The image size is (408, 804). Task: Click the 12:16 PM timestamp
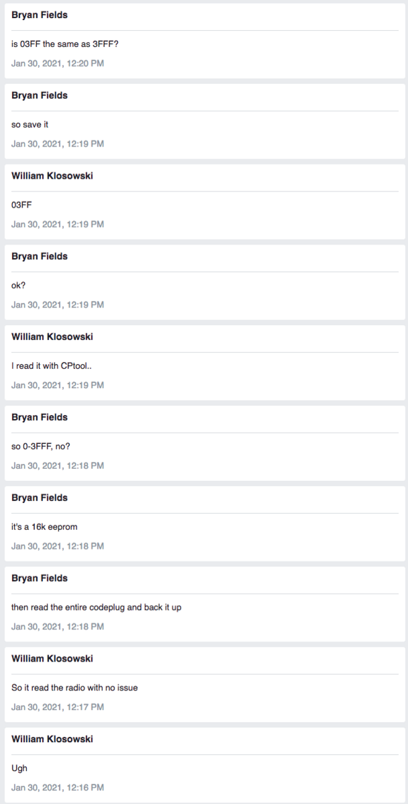tap(58, 787)
